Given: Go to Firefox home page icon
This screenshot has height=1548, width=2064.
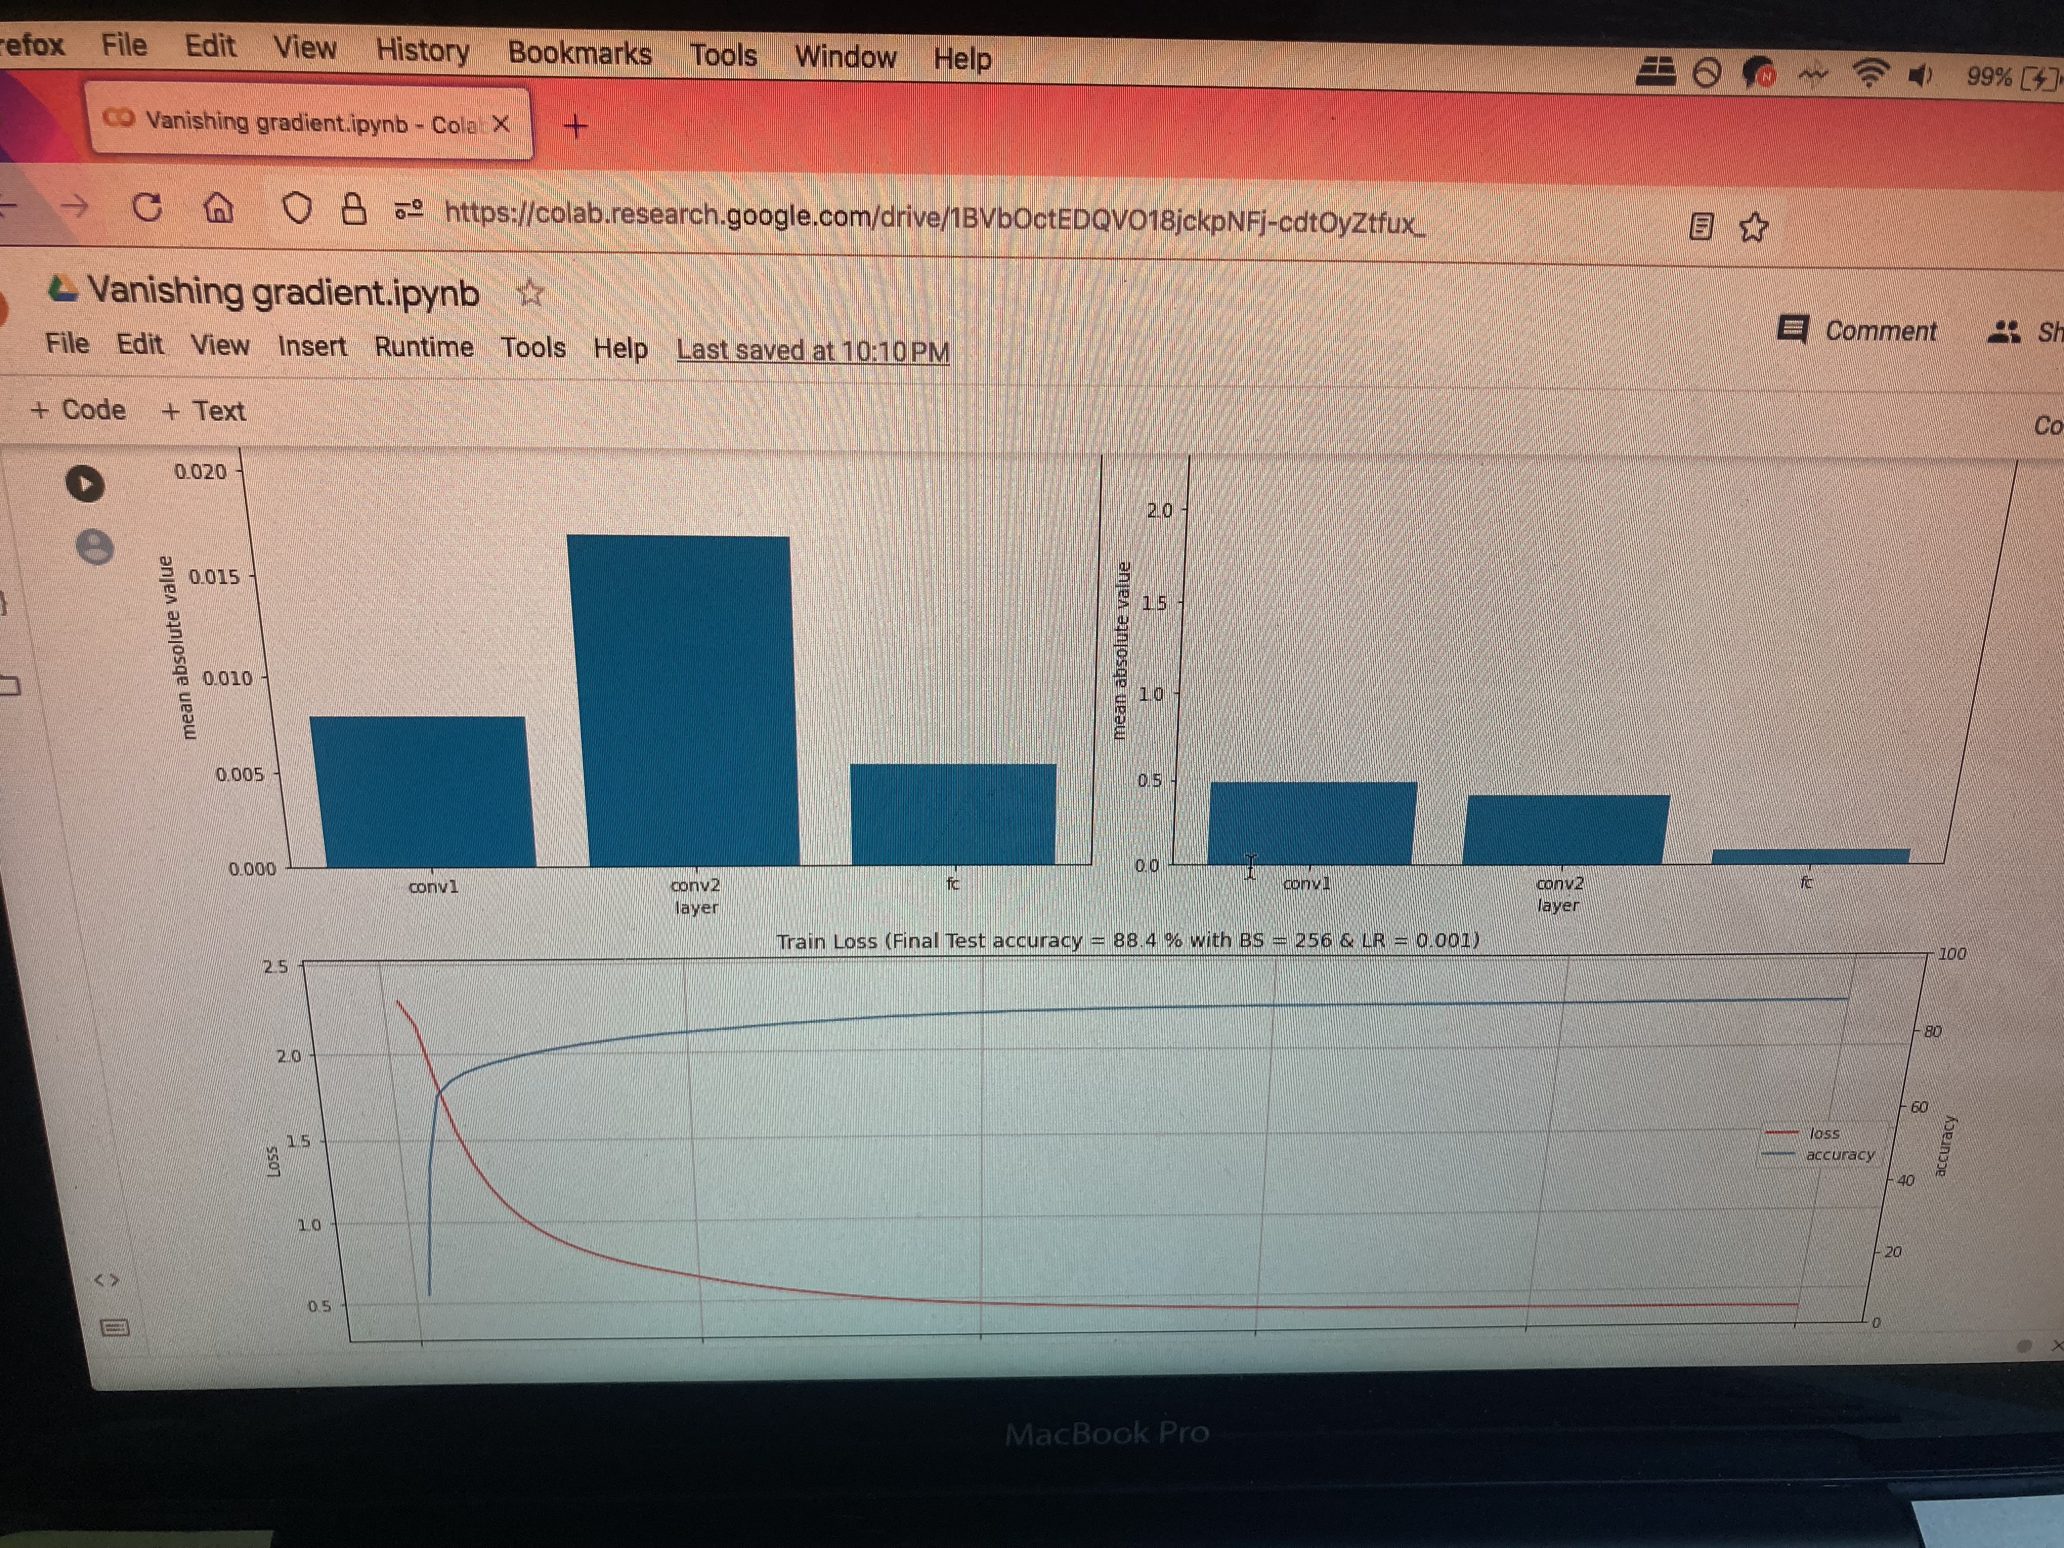Looking at the screenshot, I should coord(219,208).
